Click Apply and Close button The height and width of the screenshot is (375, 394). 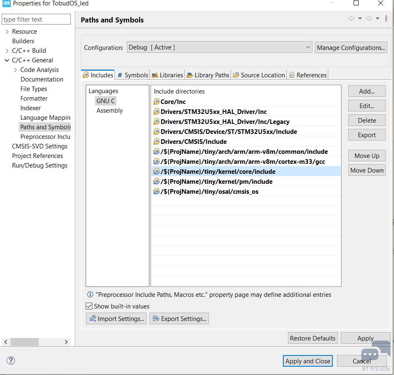(307, 361)
